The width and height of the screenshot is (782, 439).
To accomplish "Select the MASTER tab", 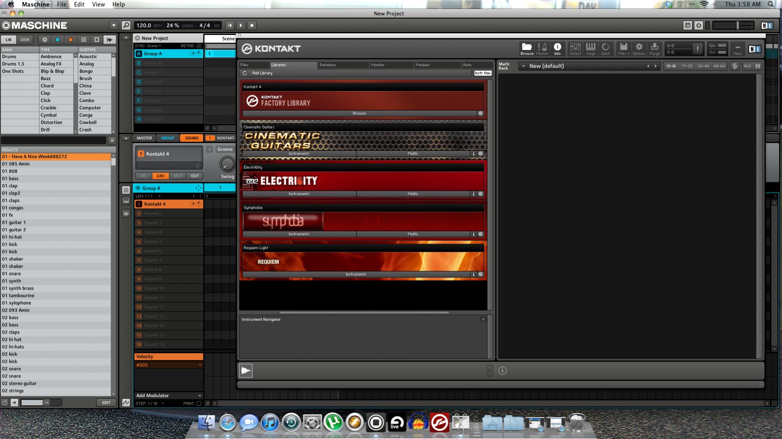I will tap(144, 138).
